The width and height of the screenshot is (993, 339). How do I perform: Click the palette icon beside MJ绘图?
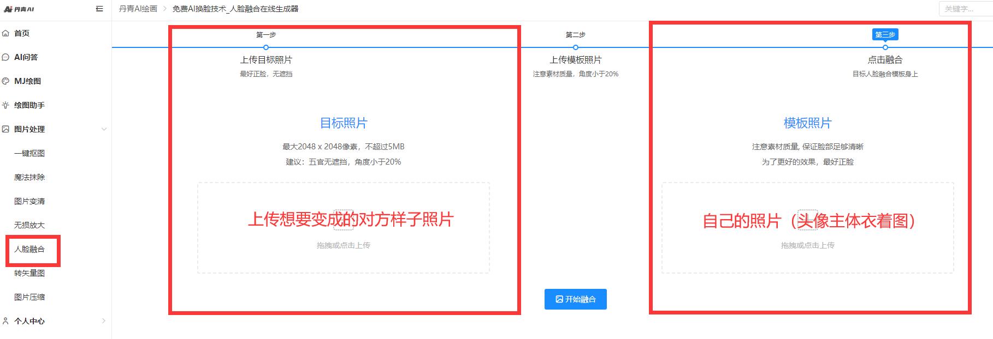point(6,81)
